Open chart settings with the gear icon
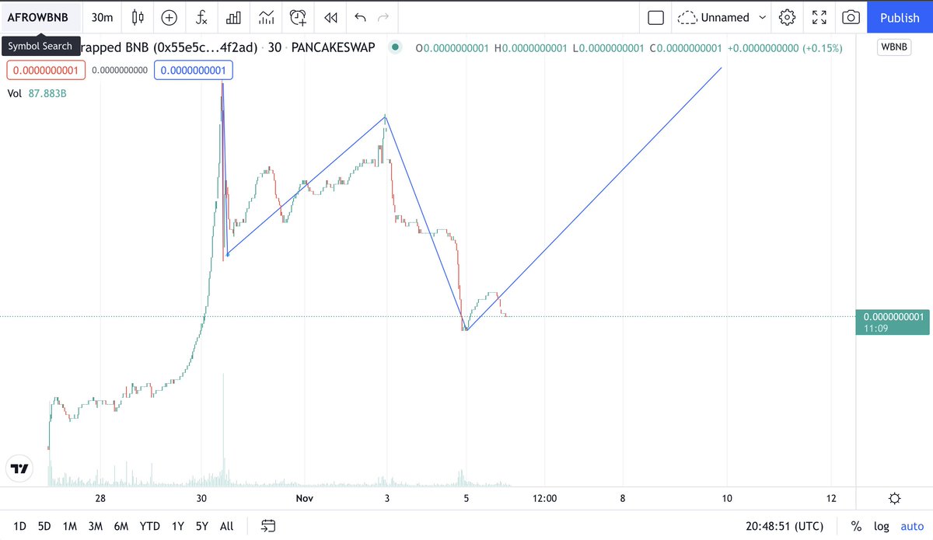This screenshot has height=540, width=933. pos(787,17)
